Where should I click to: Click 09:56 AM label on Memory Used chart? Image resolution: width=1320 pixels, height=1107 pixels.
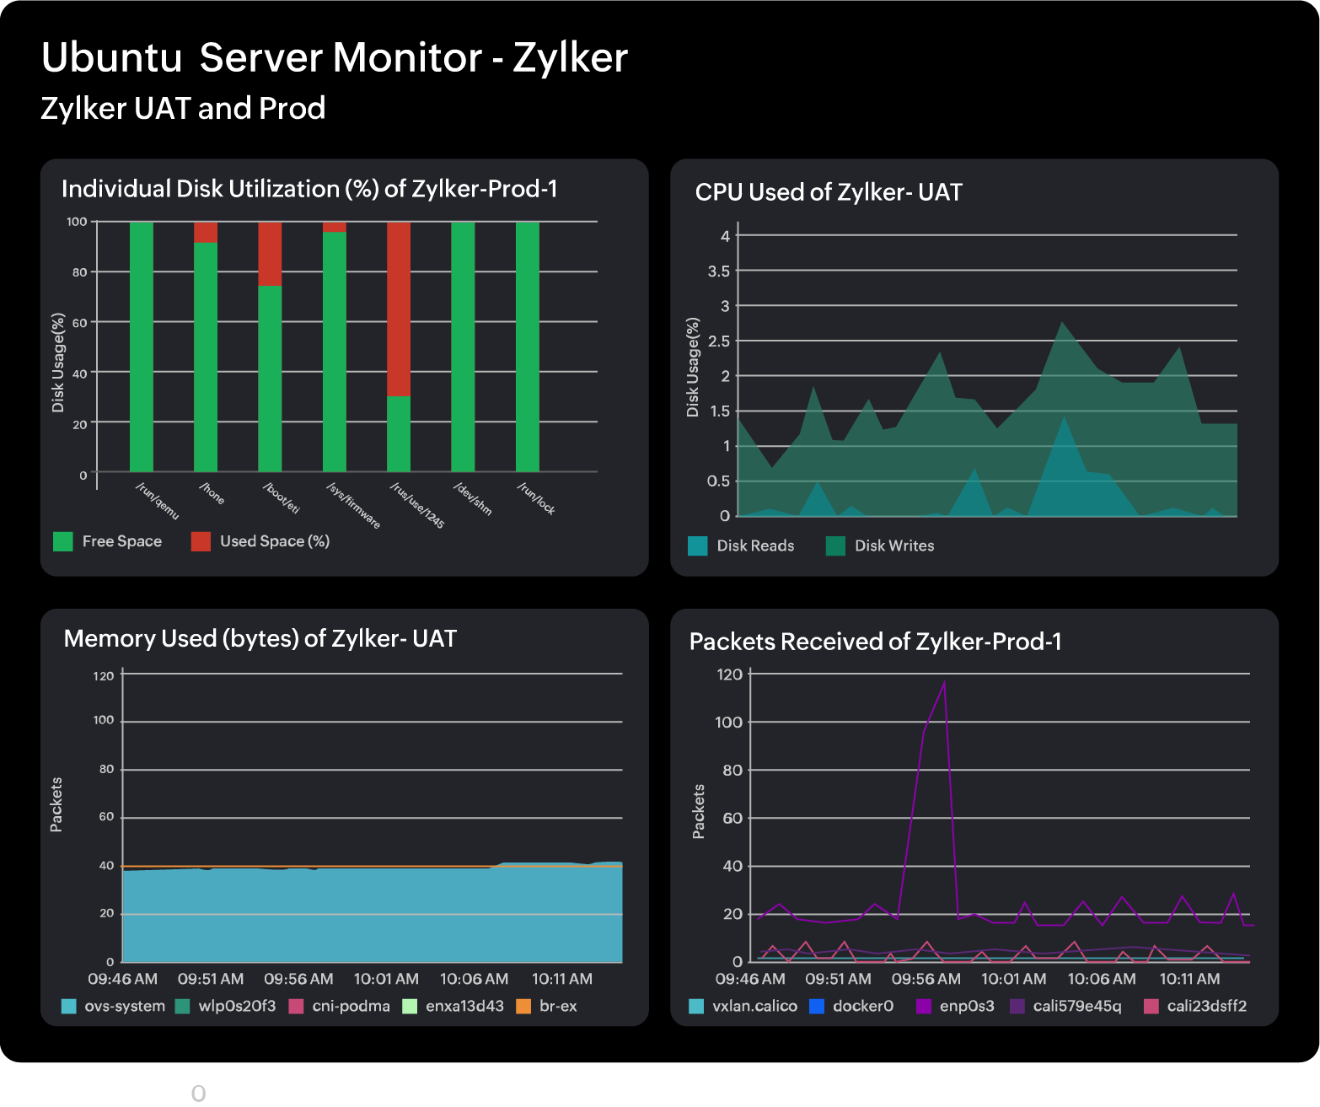298,979
